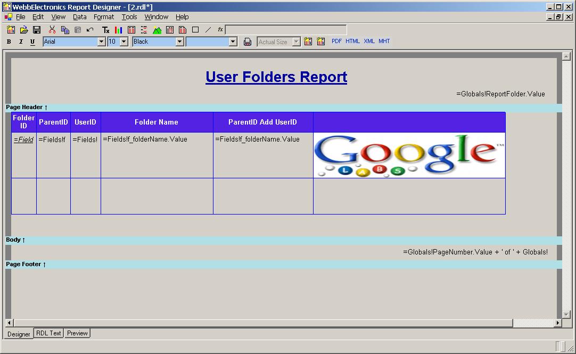Viewport: 576px width, 354px height.
Task: Toggle italic formatting
Action: coord(21,42)
